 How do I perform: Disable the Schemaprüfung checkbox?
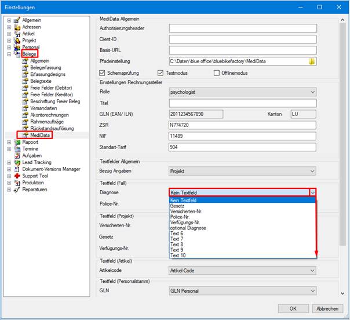[102, 73]
